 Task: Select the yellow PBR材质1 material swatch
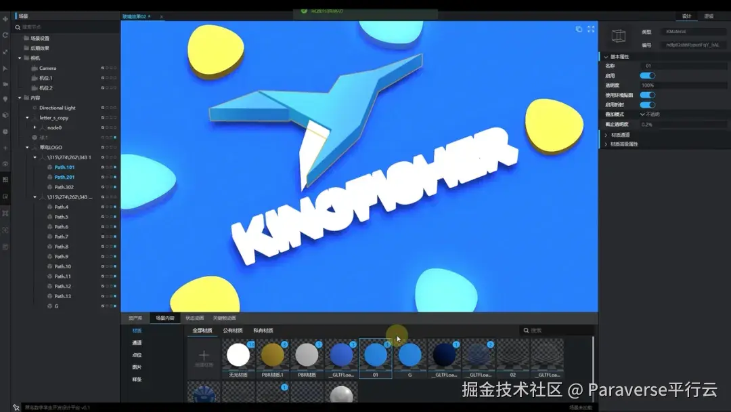pos(272,354)
